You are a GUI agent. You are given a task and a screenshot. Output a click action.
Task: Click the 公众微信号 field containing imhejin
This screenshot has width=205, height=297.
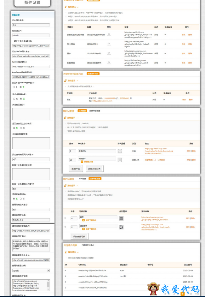click(31, 35)
